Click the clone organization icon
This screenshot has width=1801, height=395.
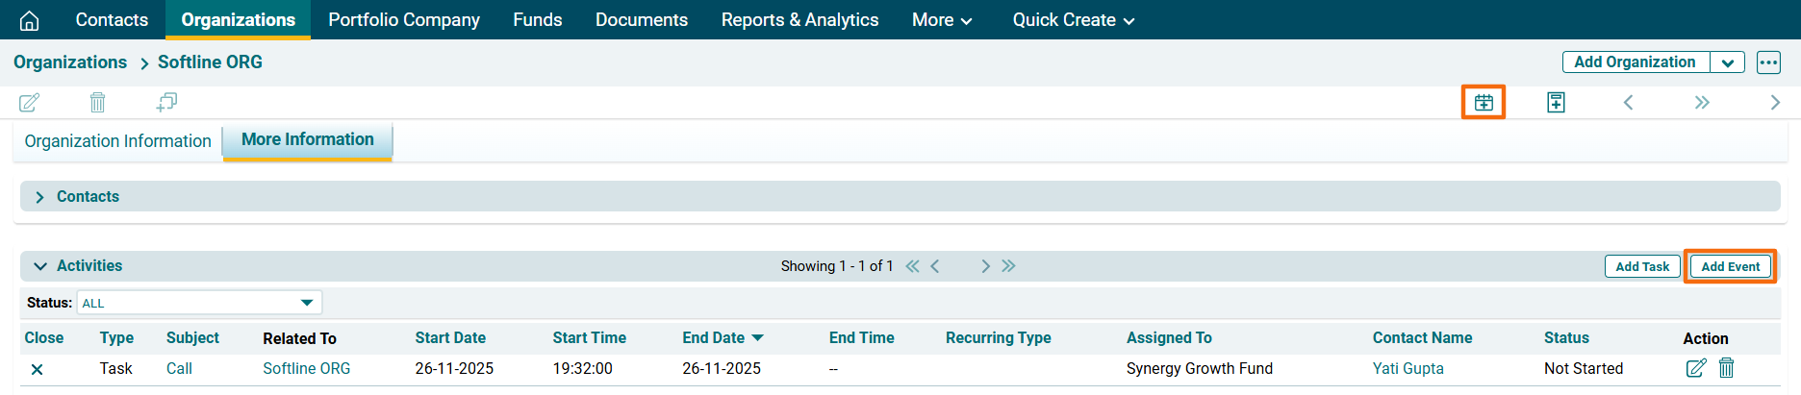point(166,102)
